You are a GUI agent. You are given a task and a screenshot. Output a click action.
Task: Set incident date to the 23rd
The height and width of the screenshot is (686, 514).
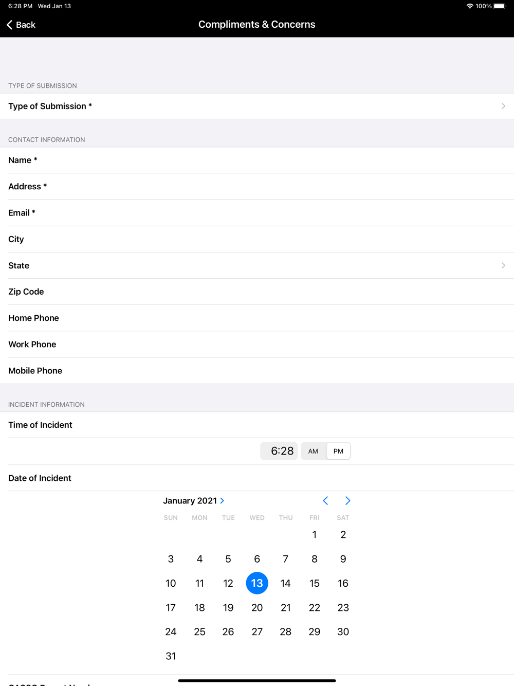click(343, 608)
